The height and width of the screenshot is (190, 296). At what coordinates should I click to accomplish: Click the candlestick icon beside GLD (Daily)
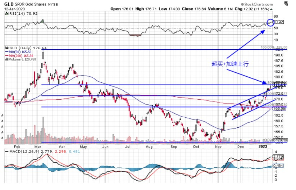click(7, 48)
